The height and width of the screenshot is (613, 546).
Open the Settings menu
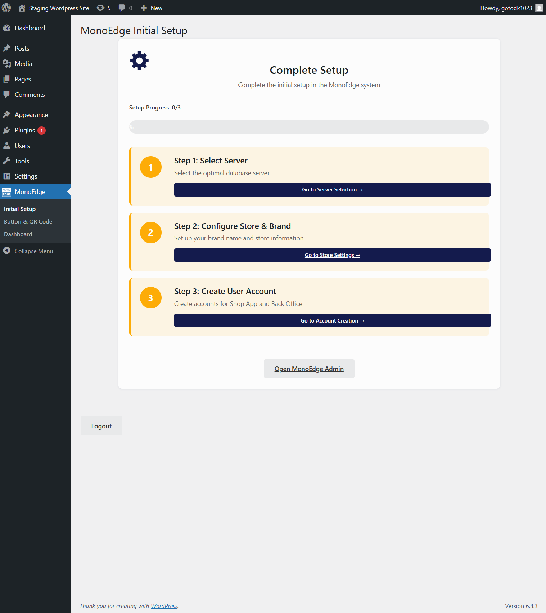coord(35,176)
